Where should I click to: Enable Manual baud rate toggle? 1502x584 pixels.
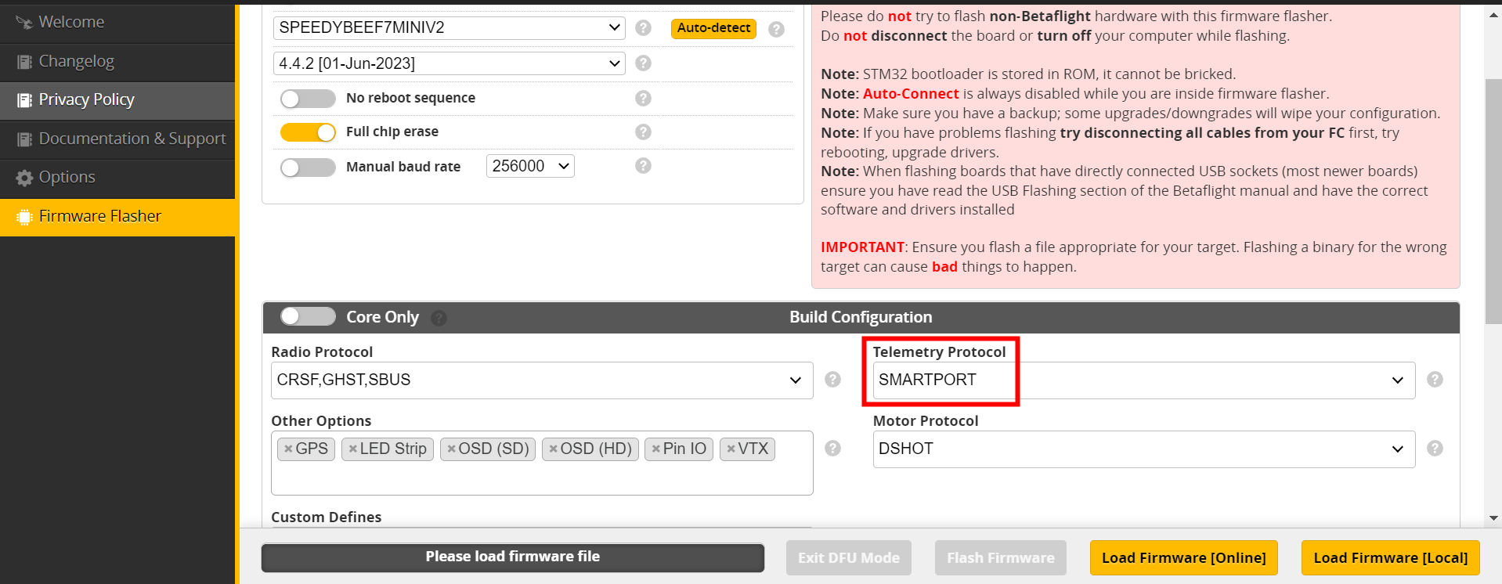(308, 168)
